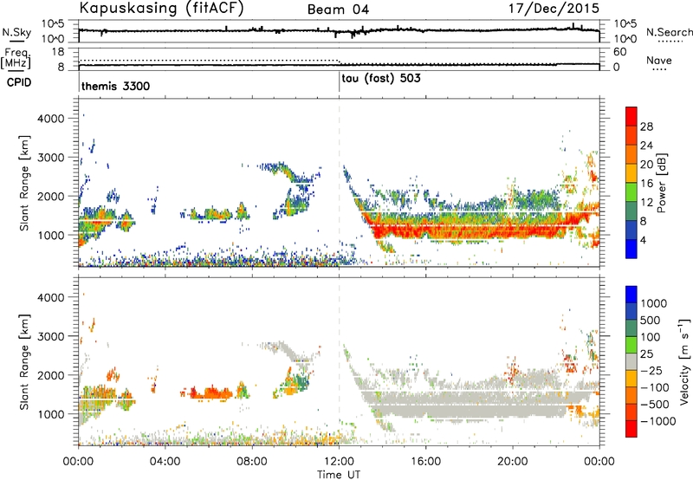The height and width of the screenshot is (480, 693).
Task: Click the 'Velocity [m s-1]' colorbar label
Action: pyautogui.click(x=684, y=361)
